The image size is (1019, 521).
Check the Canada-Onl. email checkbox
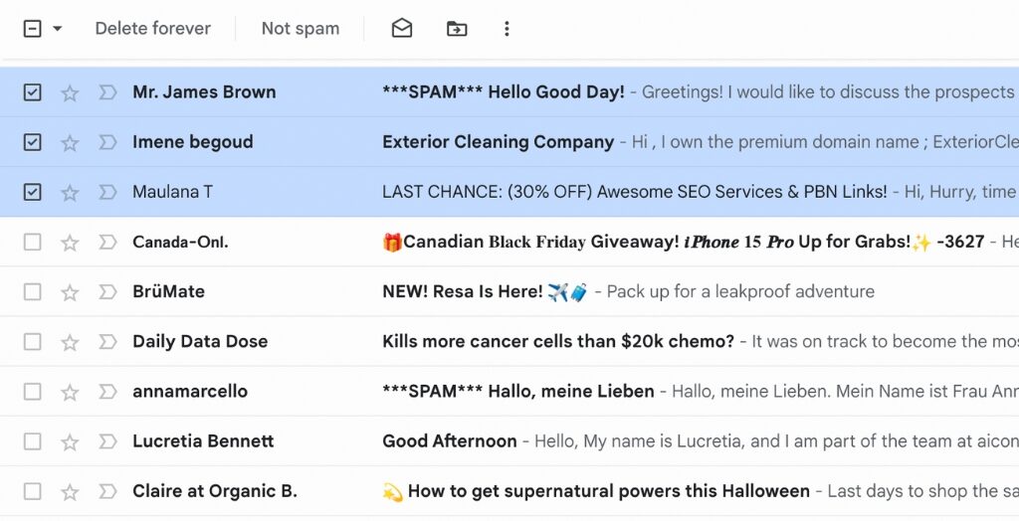(33, 242)
